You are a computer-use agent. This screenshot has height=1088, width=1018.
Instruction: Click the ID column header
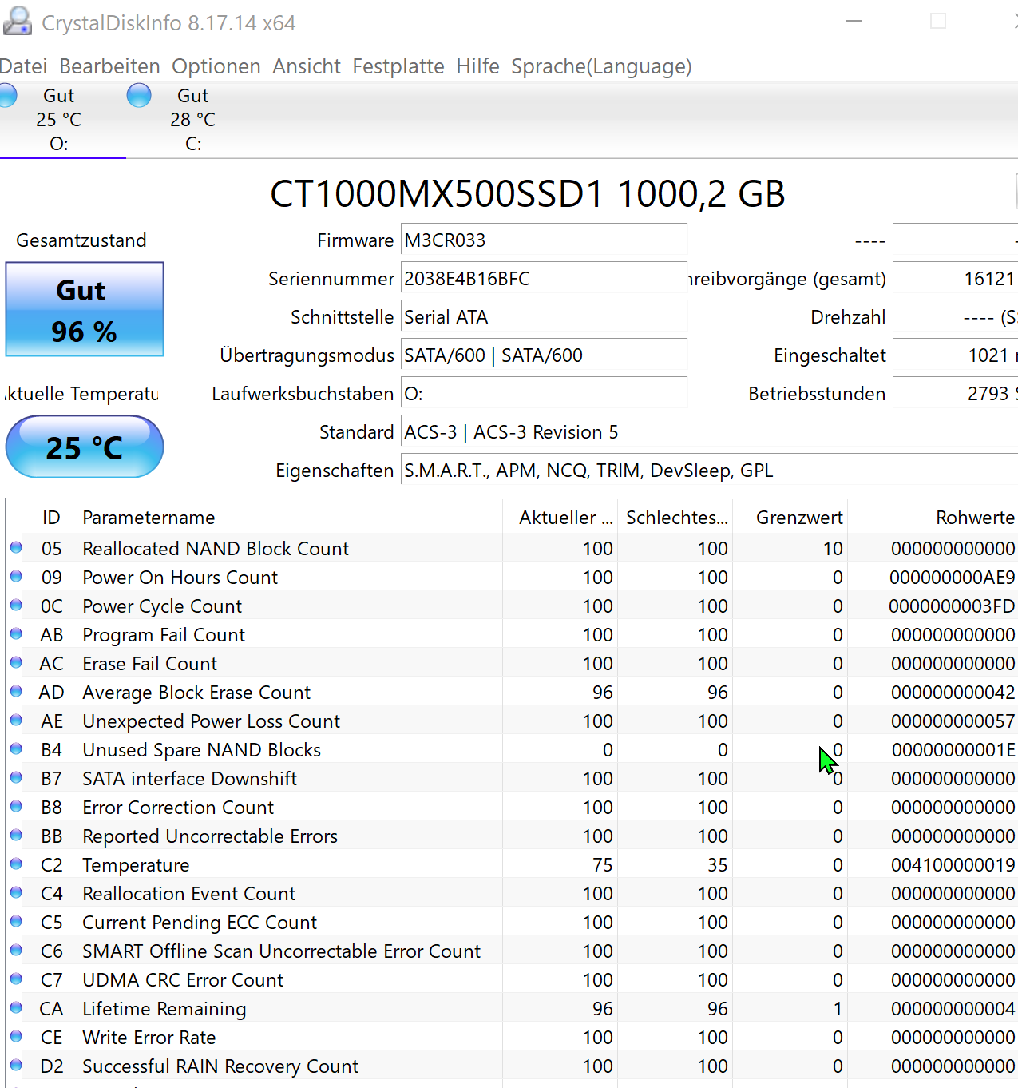(51, 517)
